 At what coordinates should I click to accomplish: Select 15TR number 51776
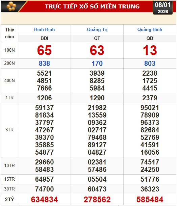pos(150,179)
